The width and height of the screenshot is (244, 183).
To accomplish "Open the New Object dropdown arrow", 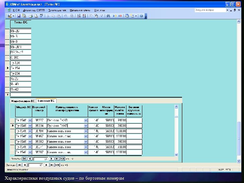I will [x=136, y=16].
